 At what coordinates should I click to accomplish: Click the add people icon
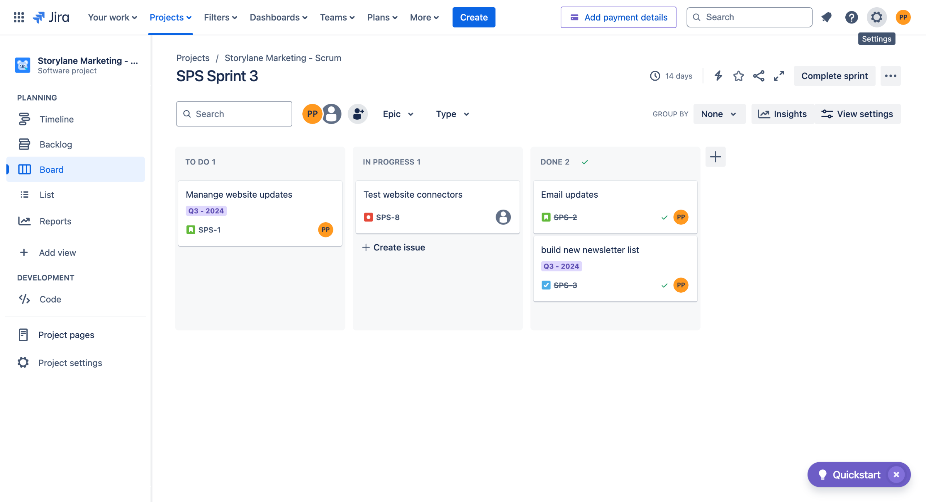[x=358, y=114]
